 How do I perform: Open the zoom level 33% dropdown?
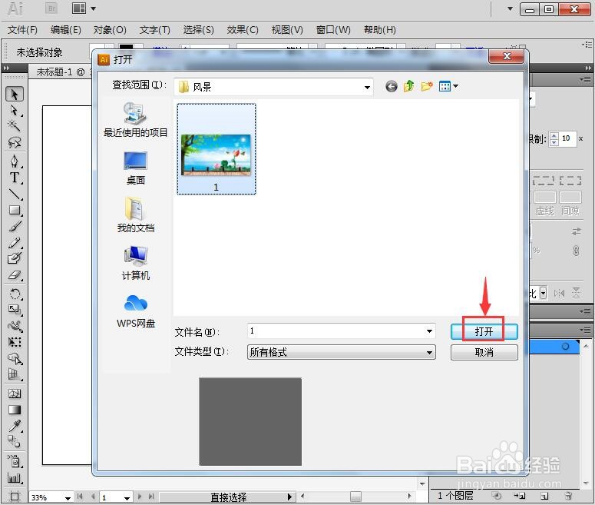[x=68, y=498]
